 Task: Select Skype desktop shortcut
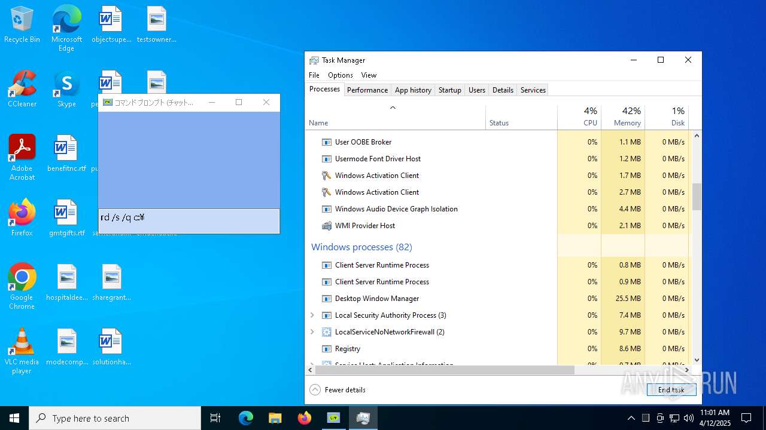point(66,90)
